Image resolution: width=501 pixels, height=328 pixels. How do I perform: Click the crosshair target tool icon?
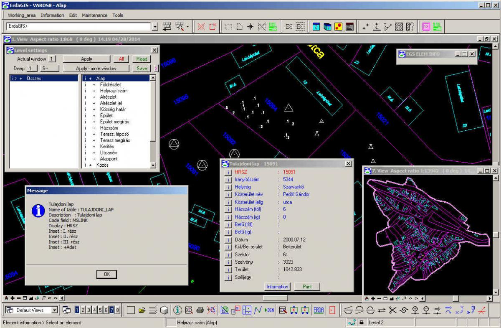pyautogui.click(x=250, y=26)
